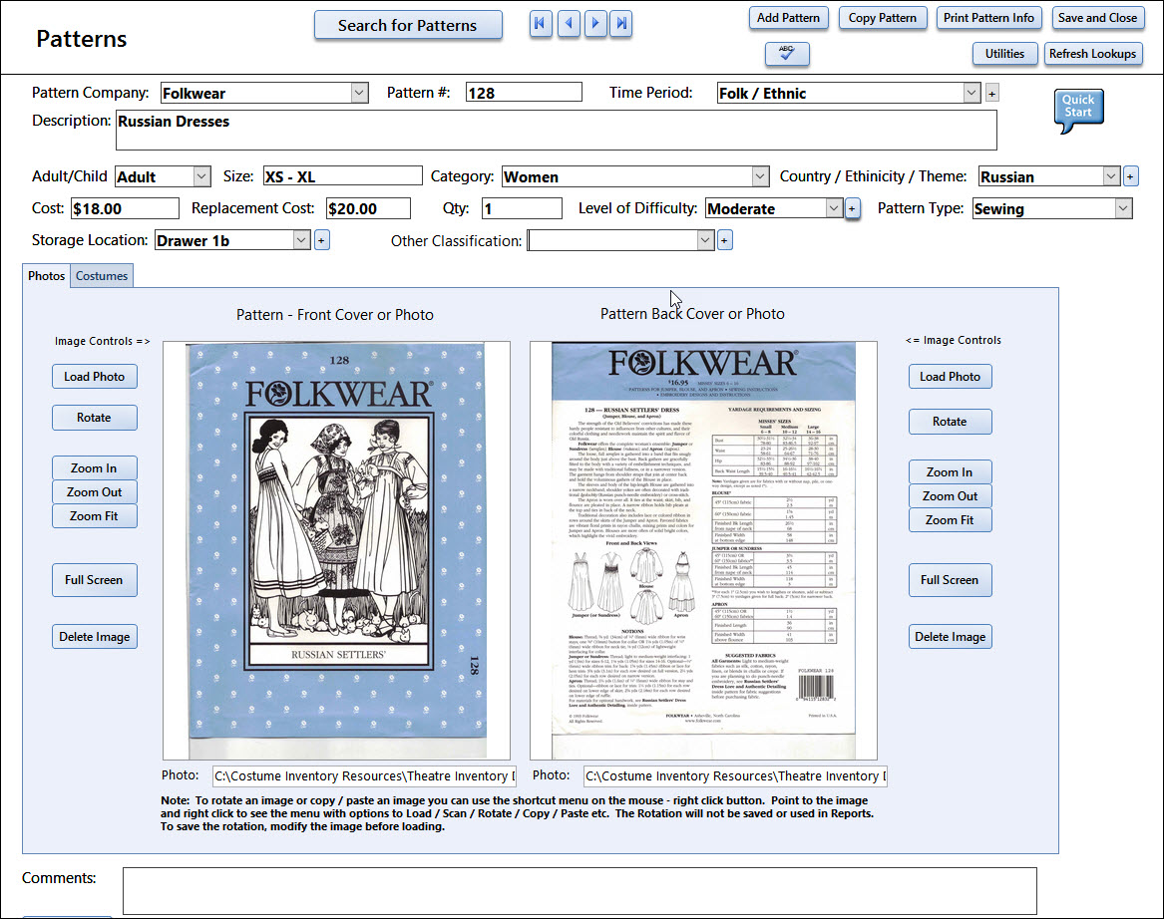Open the Adult/Child dropdown
This screenshot has width=1164, height=919.
click(201, 176)
